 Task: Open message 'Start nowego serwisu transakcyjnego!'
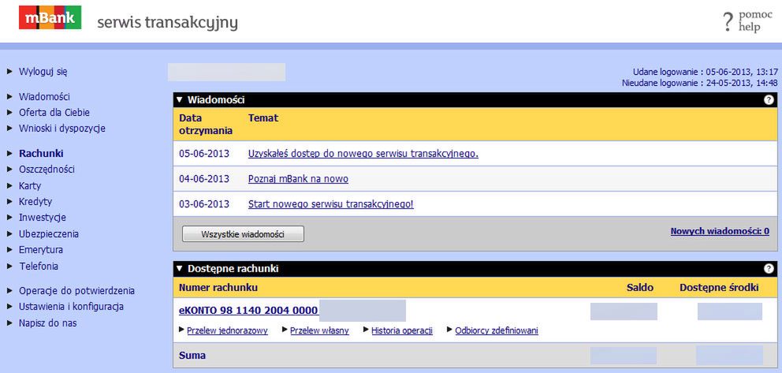tap(330, 204)
